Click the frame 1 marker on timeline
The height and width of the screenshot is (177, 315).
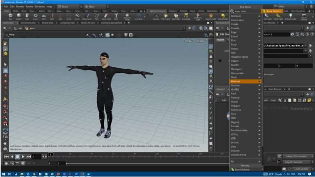[50, 155]
